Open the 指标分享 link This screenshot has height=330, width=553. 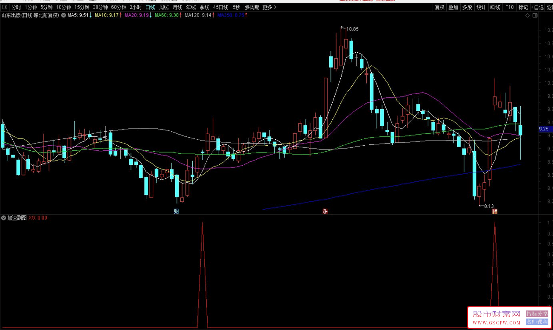537,314
